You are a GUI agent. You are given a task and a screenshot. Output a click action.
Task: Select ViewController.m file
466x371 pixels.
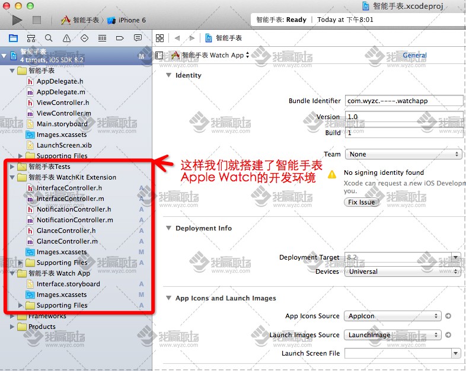63,113
